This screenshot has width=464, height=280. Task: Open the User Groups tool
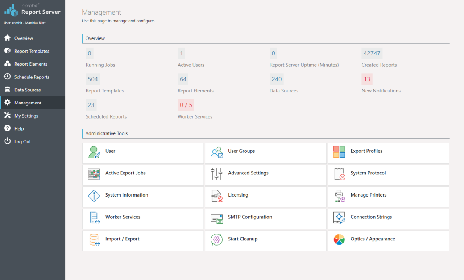265,153
